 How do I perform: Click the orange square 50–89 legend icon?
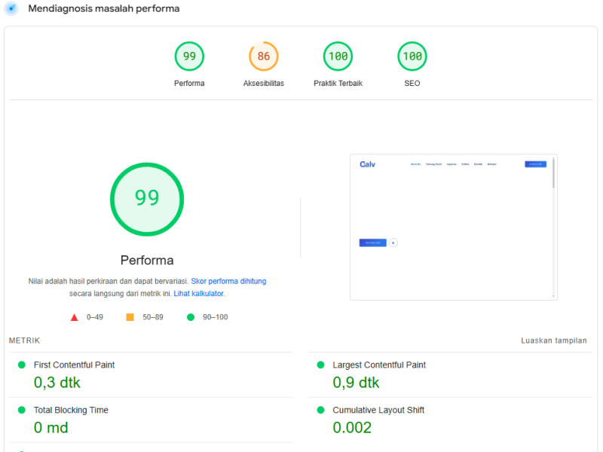tap(130, 317)
